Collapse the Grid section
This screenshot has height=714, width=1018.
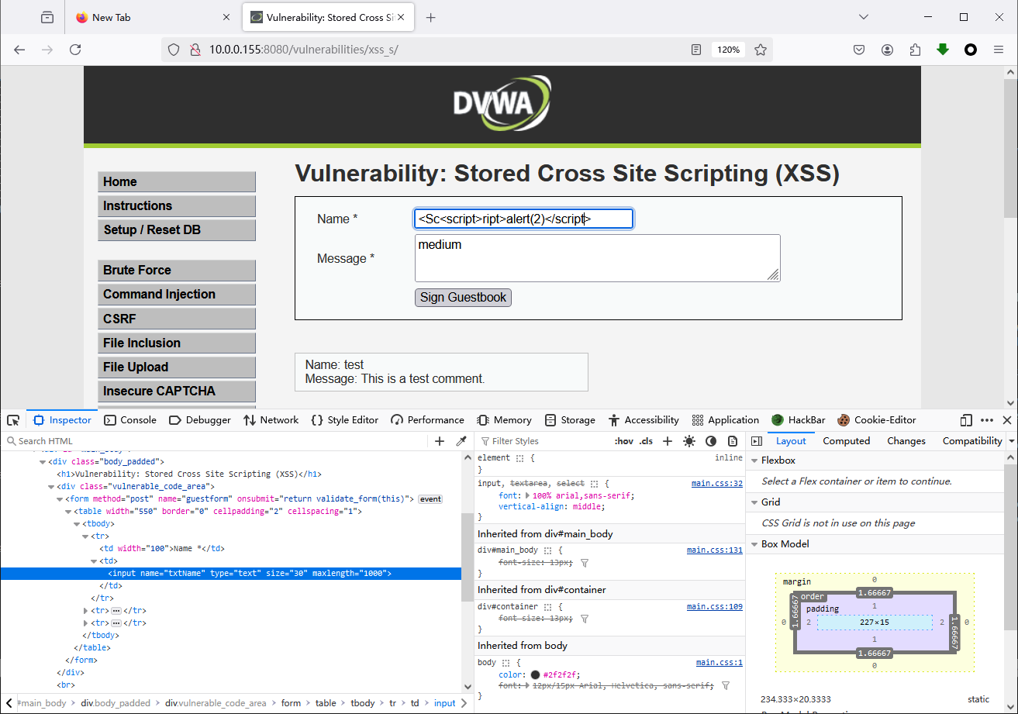click(754, 502)
